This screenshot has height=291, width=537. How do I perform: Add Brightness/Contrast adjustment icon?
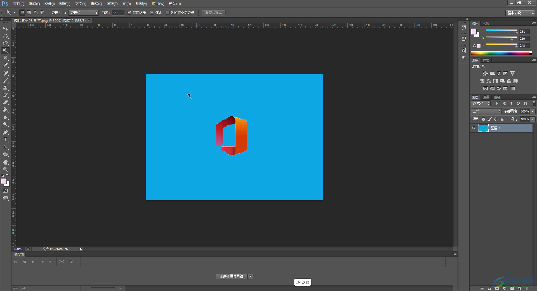coord(485,74)
